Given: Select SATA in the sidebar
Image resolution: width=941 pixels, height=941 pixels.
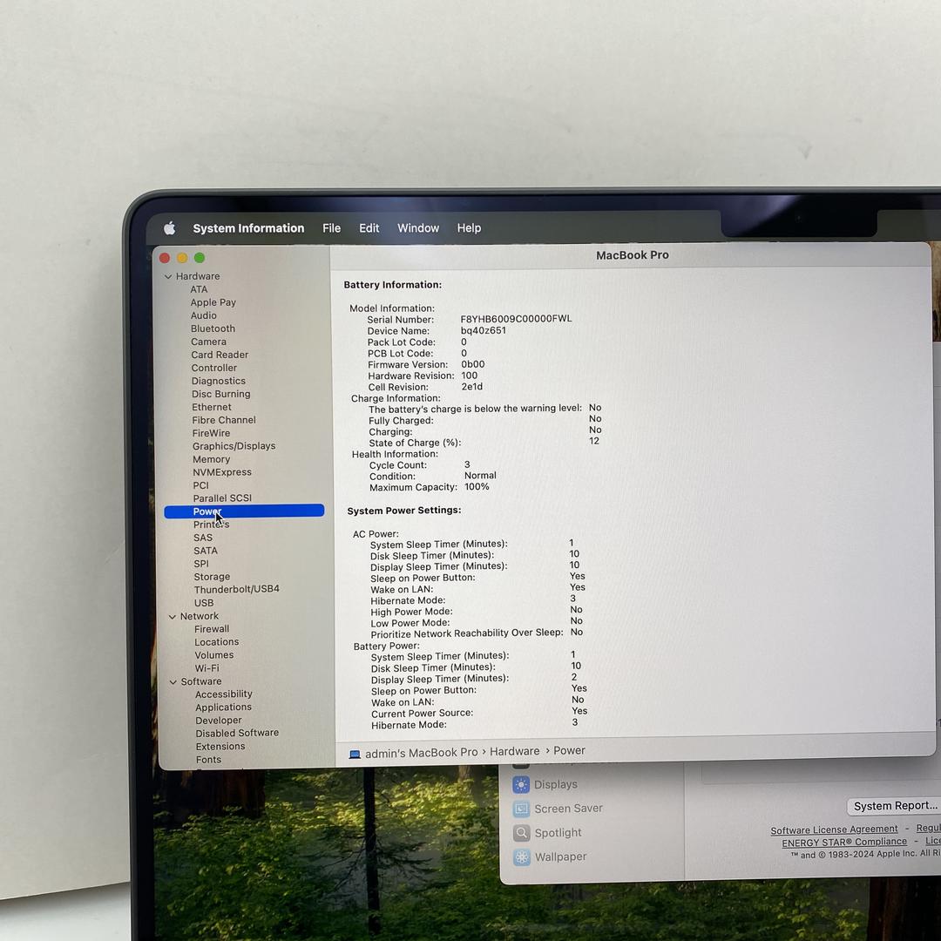Looking at the screenshot, I should pos(206,551).
